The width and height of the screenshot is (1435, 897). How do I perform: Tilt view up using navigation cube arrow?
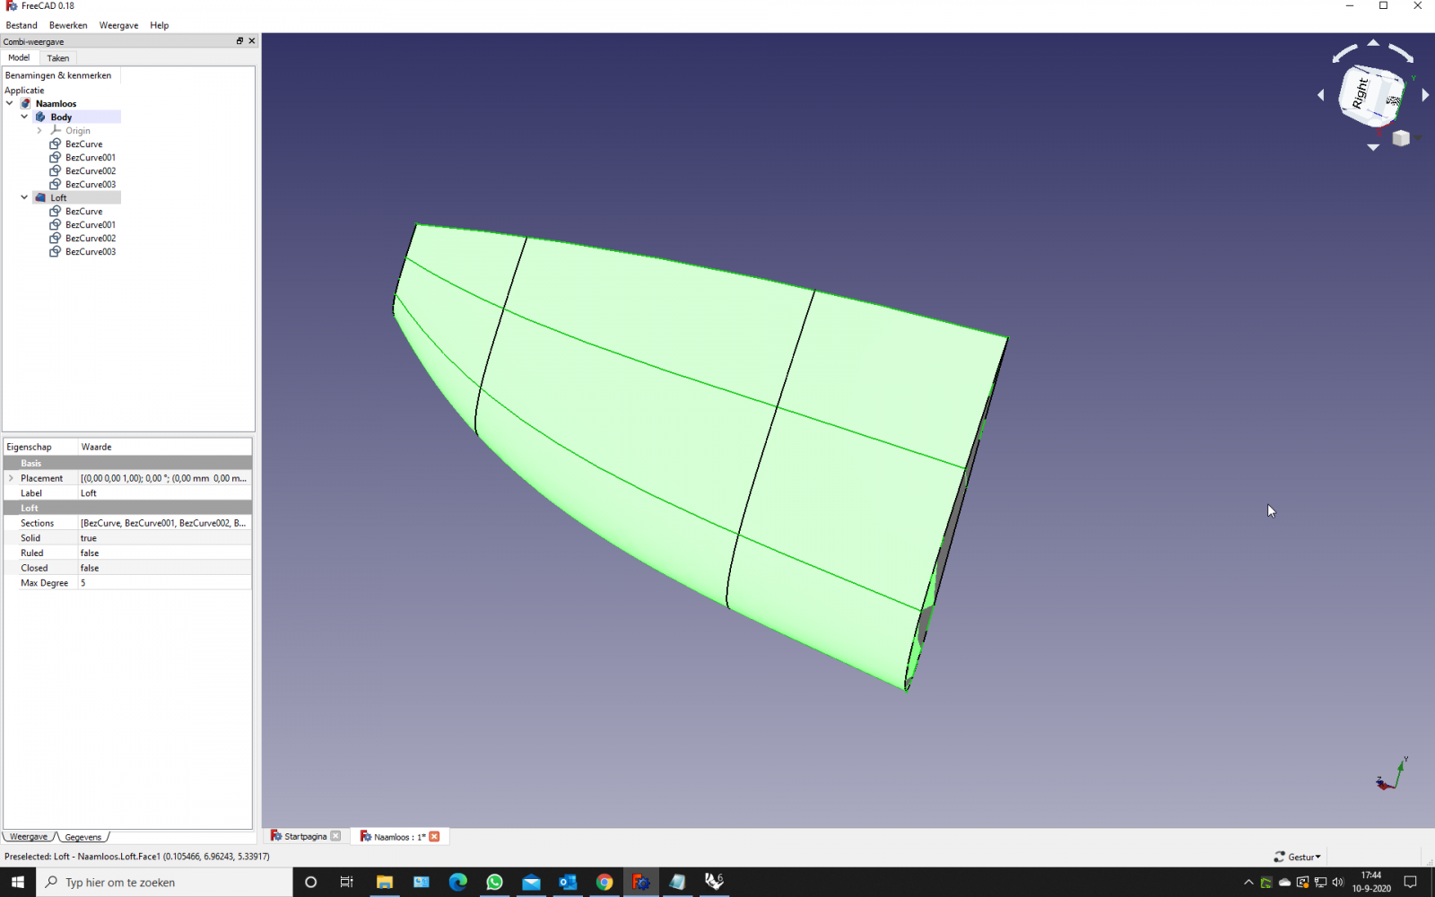coord(1373,42)
